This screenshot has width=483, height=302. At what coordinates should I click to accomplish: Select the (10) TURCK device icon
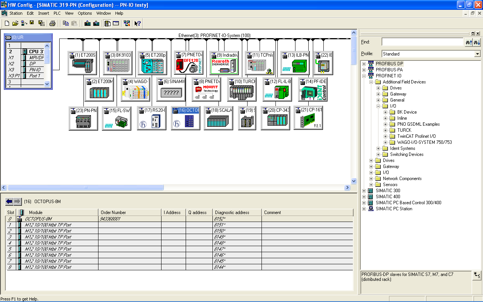pyautogui.click(x=242, y=89)
